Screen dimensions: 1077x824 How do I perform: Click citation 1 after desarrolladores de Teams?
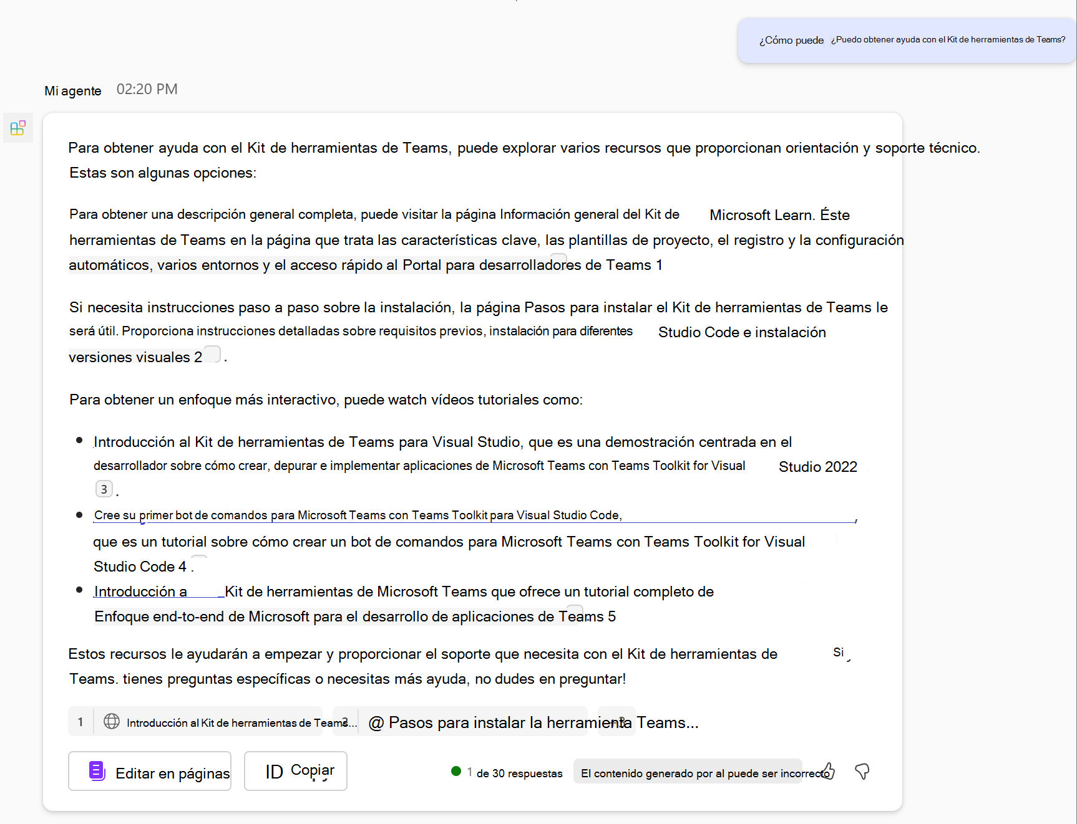tap(659, 266)
